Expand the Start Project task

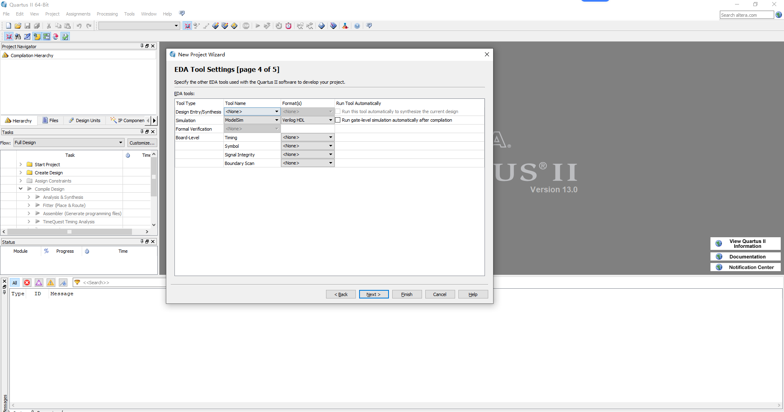(20, 164)
